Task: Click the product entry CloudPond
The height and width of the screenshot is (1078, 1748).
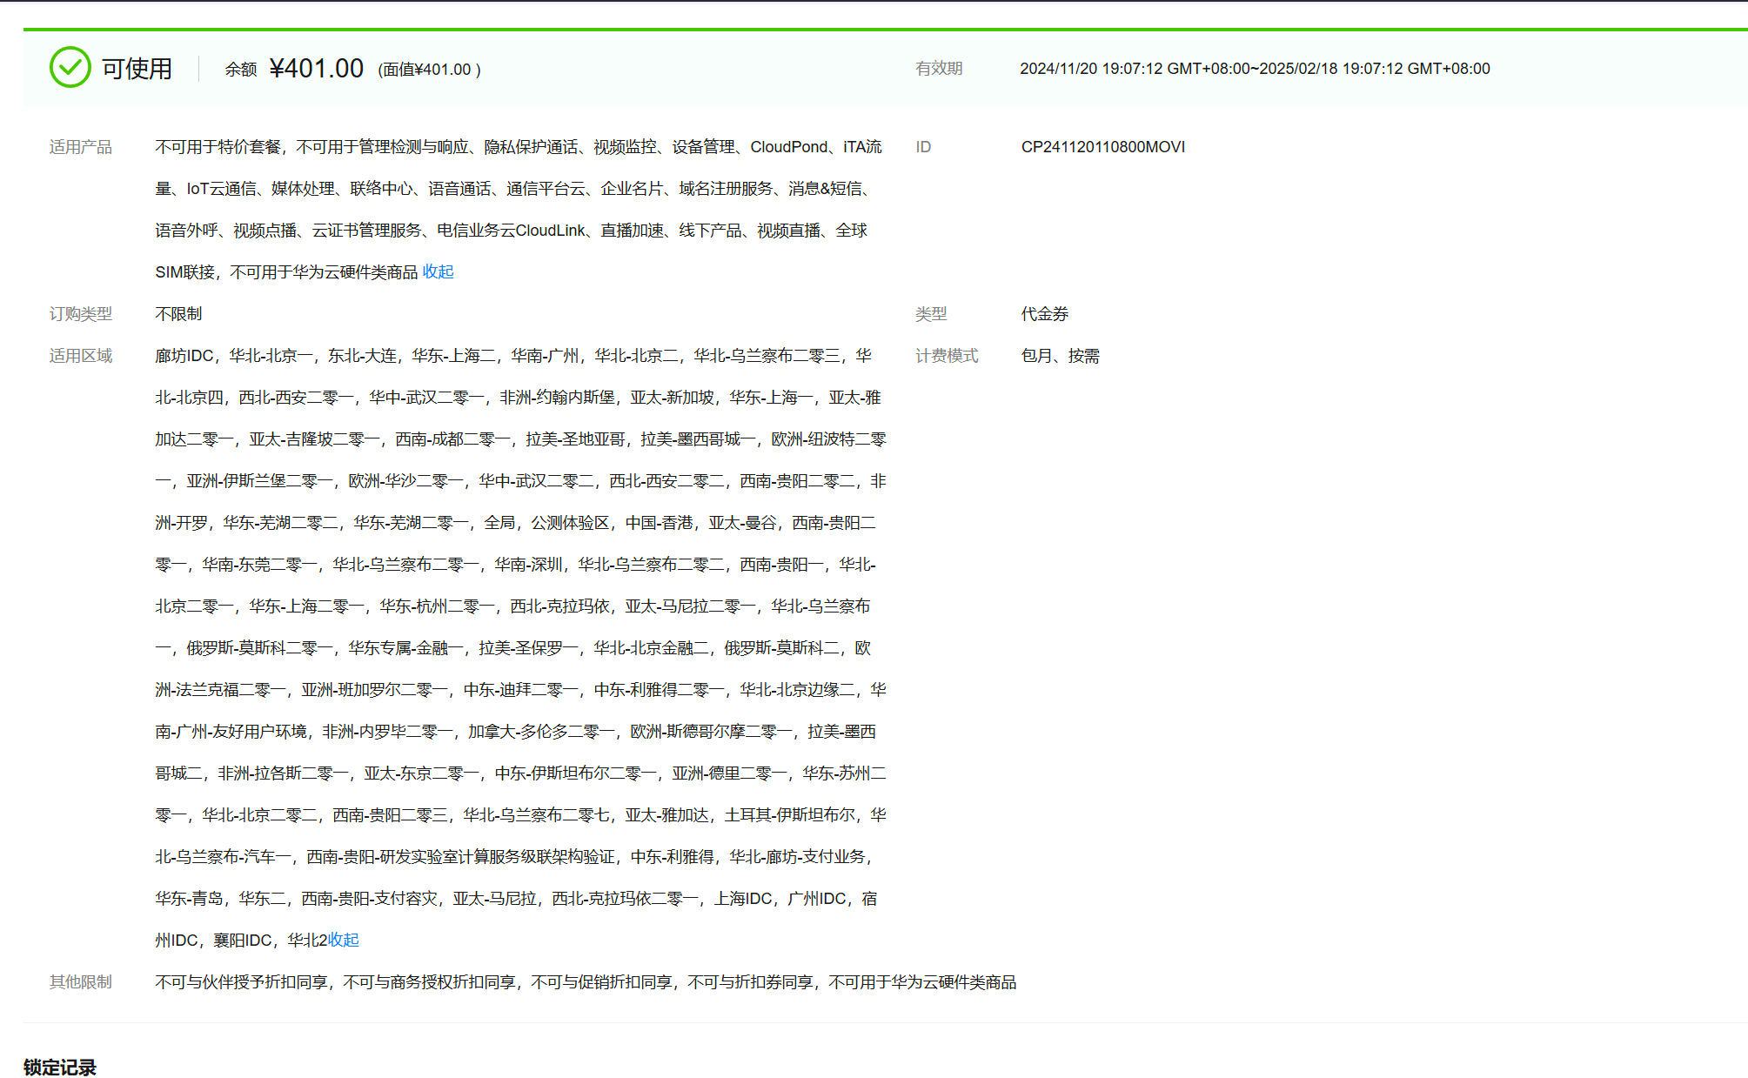Action: (x=788, y=146)
